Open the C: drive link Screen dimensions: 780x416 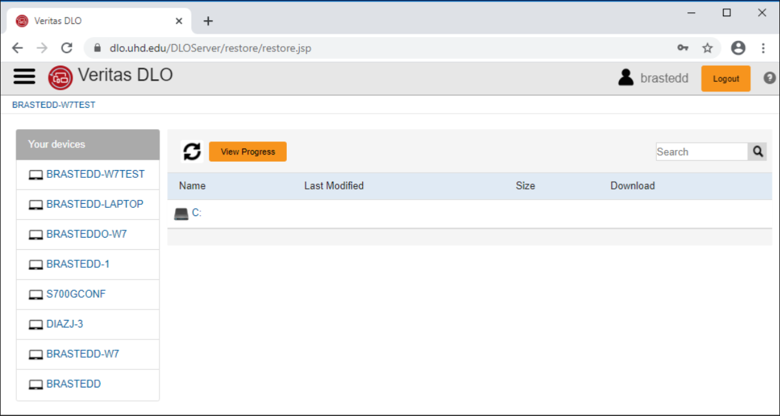197,213
